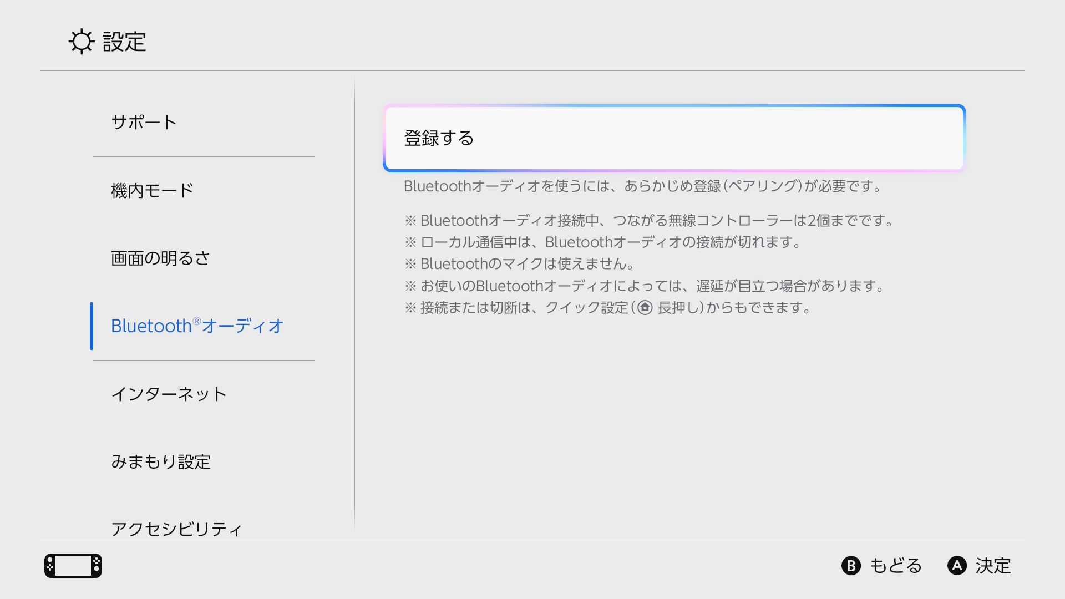This screenshot has width=1065, height=599.
Task: Click the note about 無線コントローラーは2個まで
Action: pyautogui.click(x=649, y=221)
